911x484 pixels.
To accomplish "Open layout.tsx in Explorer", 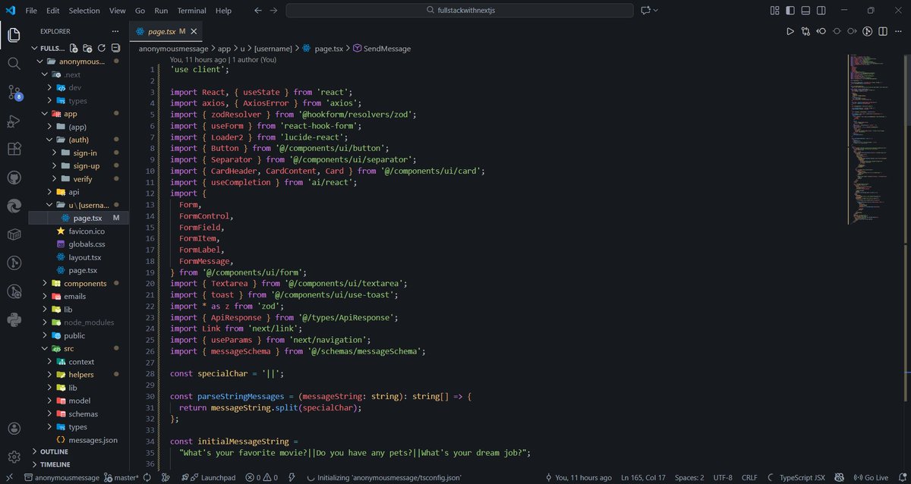I will tap(84, 257).
